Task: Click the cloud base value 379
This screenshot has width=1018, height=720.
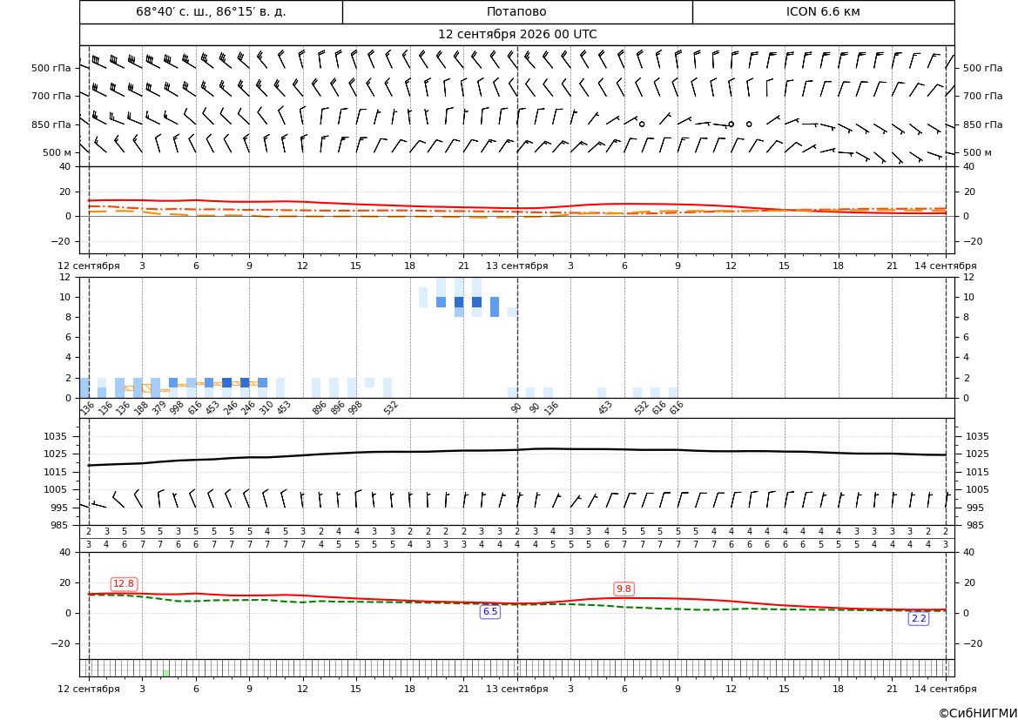Action: click(159, 407)
